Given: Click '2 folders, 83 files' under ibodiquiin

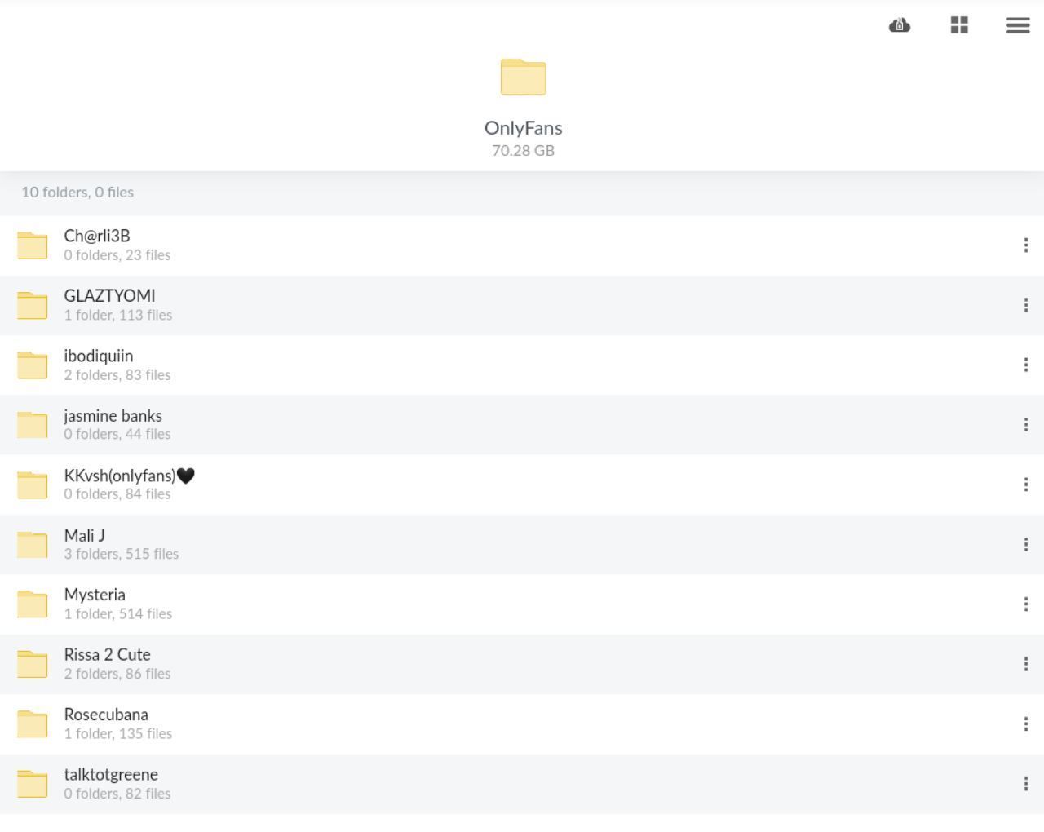Looking at the screenshot, I should pyautogui.click(x=117, y=375).
